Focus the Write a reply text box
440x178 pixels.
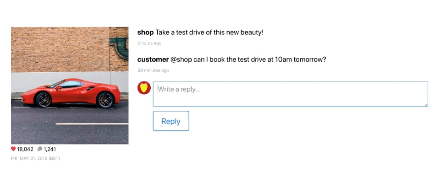click(x=291, y=94)
